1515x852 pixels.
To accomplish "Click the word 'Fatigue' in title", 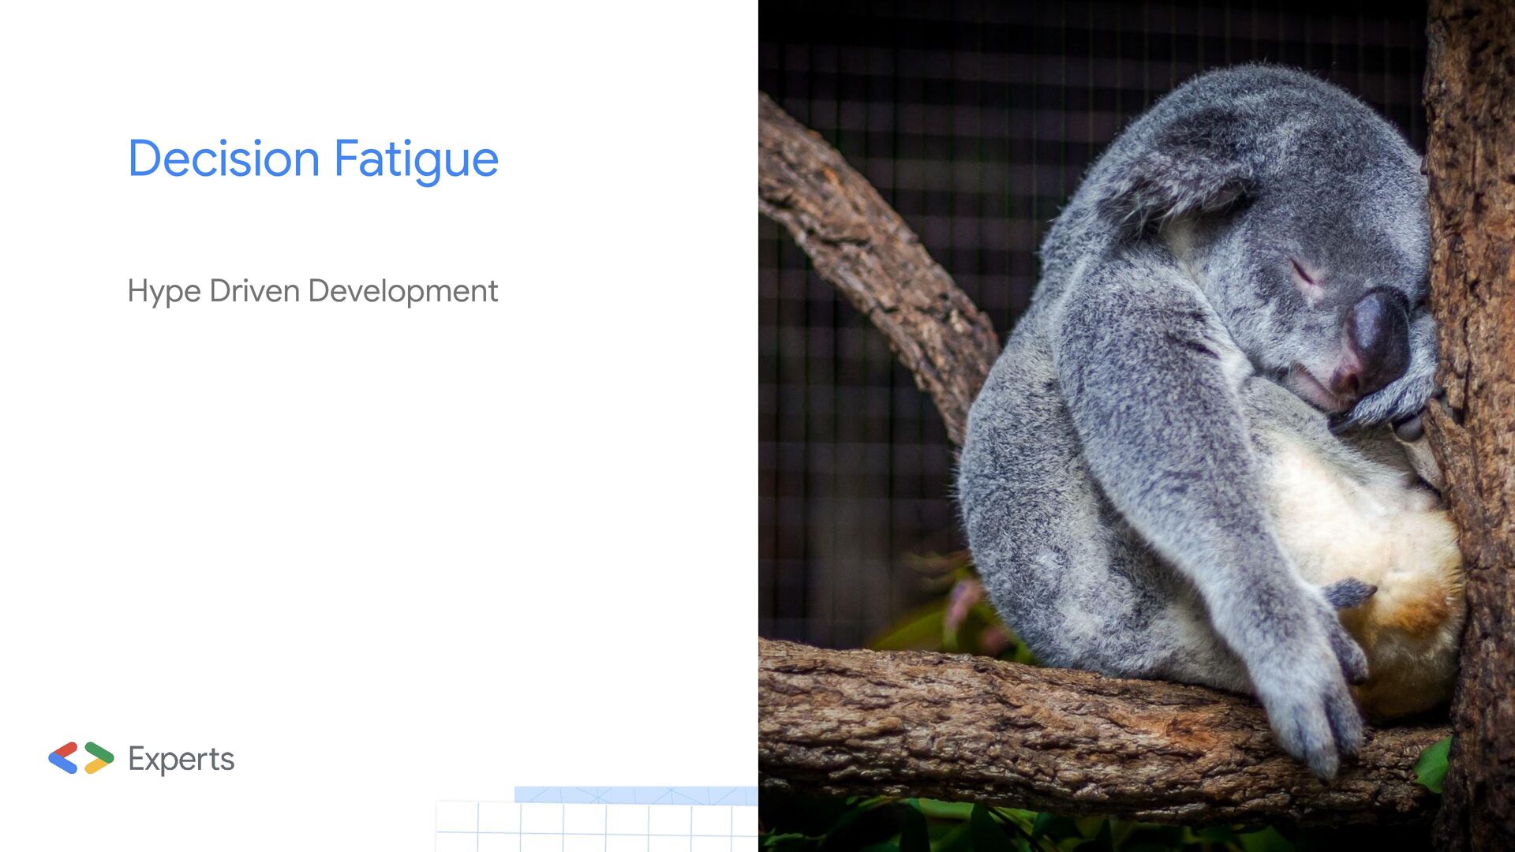I will (416, 159).
